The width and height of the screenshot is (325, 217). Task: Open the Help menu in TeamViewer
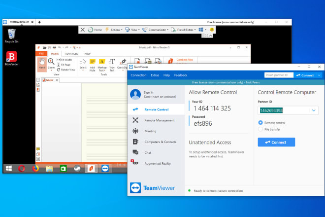click(166, 75)
